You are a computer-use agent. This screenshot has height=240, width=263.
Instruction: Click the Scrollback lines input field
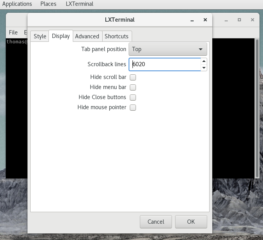[x=165, y=64]
